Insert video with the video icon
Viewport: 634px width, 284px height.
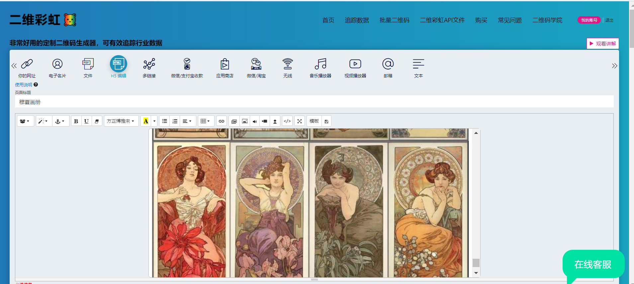coord(265,121)
